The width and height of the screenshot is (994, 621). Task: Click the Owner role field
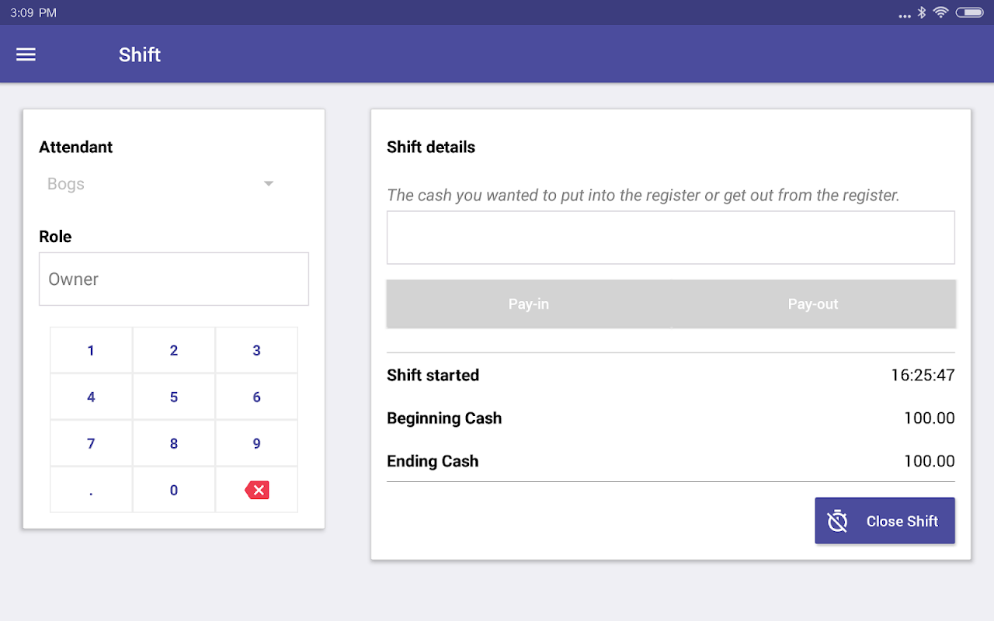[x=174, y=279]
